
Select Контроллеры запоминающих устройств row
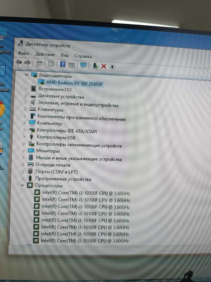pyautogui.click(x=79, y=145)
